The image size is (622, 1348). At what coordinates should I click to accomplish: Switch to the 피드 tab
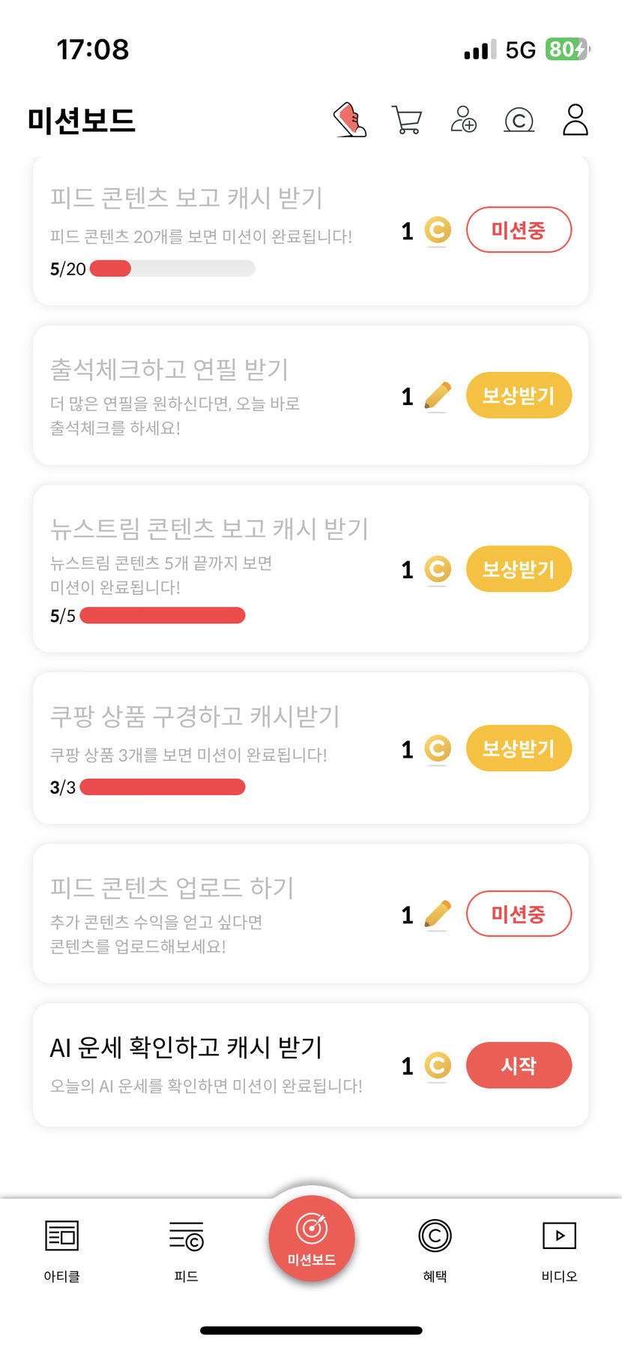187,1247
